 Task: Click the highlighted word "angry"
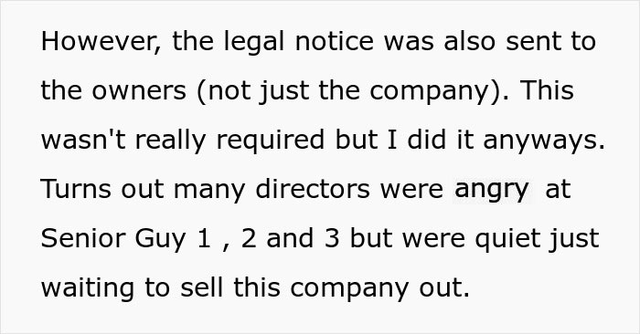coord(492,190)
